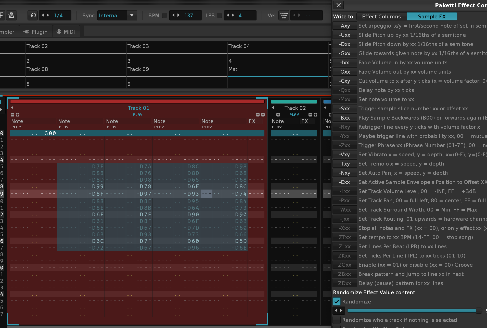
Task: Collapse Track 01 with the left arrow
Action: [12, 108]
